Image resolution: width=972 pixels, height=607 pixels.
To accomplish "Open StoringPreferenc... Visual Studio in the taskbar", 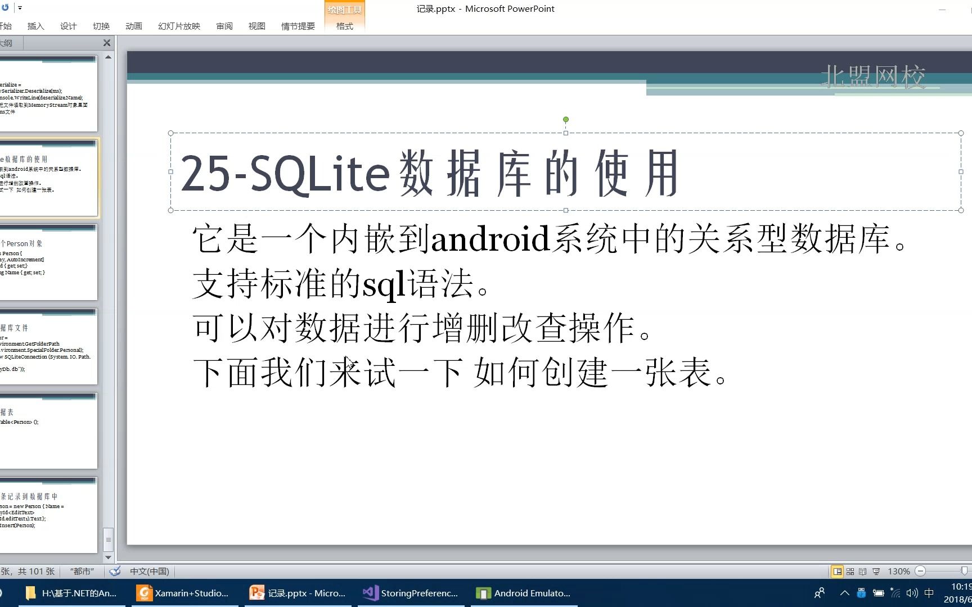I will click(411, 593).
